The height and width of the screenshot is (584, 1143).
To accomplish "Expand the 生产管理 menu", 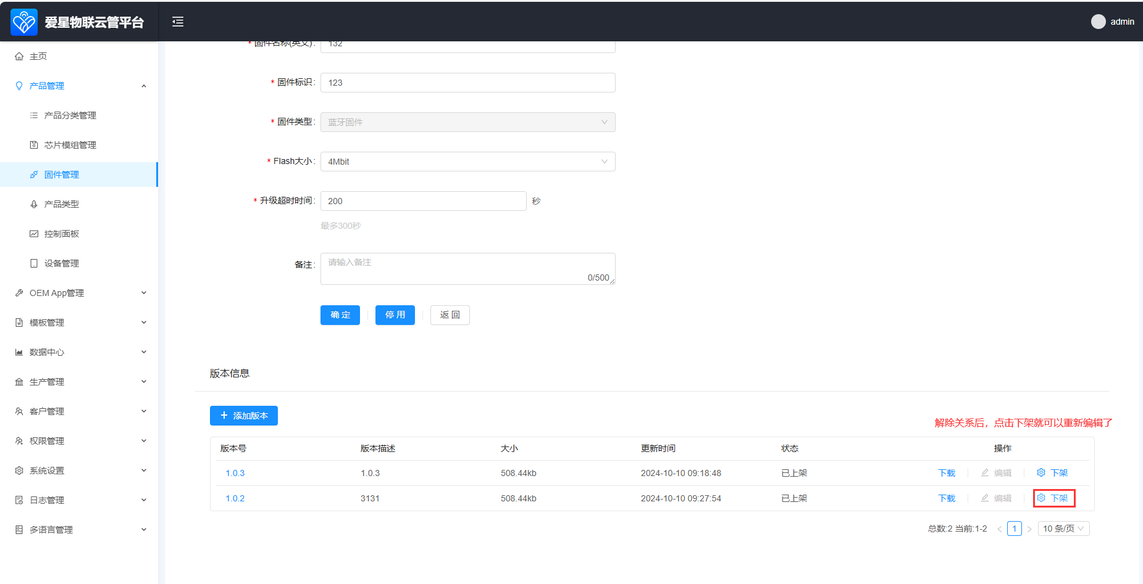I will (79, 382).
